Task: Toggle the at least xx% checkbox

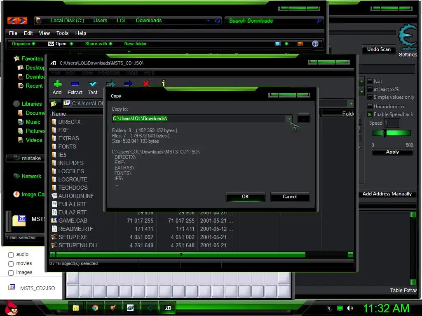Action: click(x=370, y=89)
